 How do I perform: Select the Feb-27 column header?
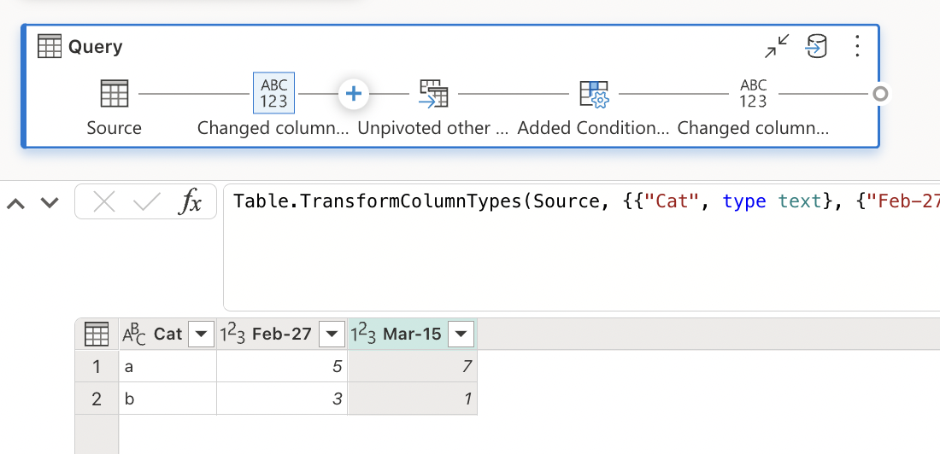click(x=282, y=334)
